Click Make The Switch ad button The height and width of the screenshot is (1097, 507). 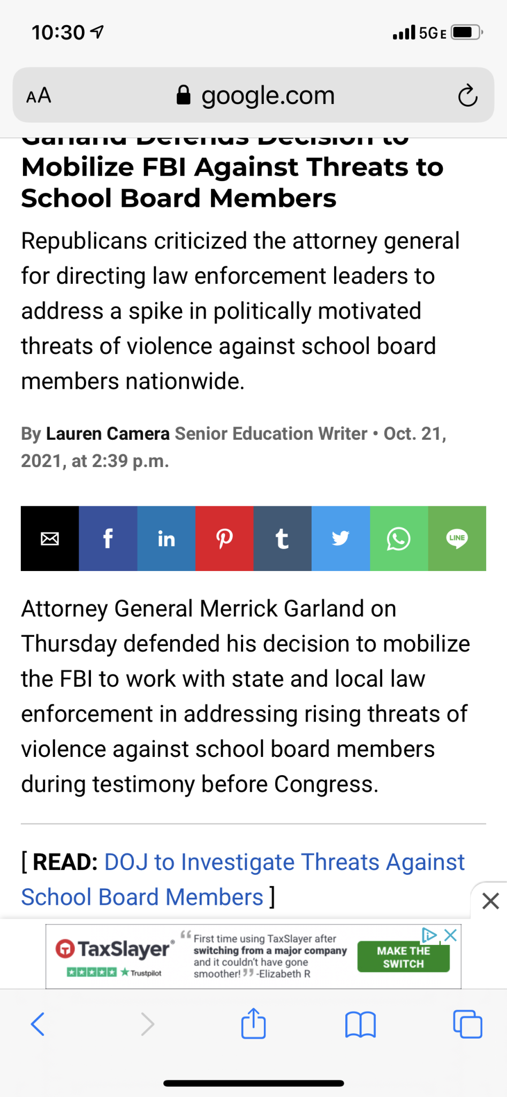click(404, 957)
